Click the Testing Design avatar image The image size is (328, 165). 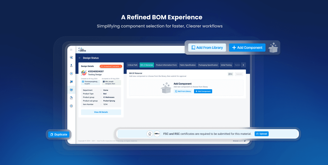84,73
